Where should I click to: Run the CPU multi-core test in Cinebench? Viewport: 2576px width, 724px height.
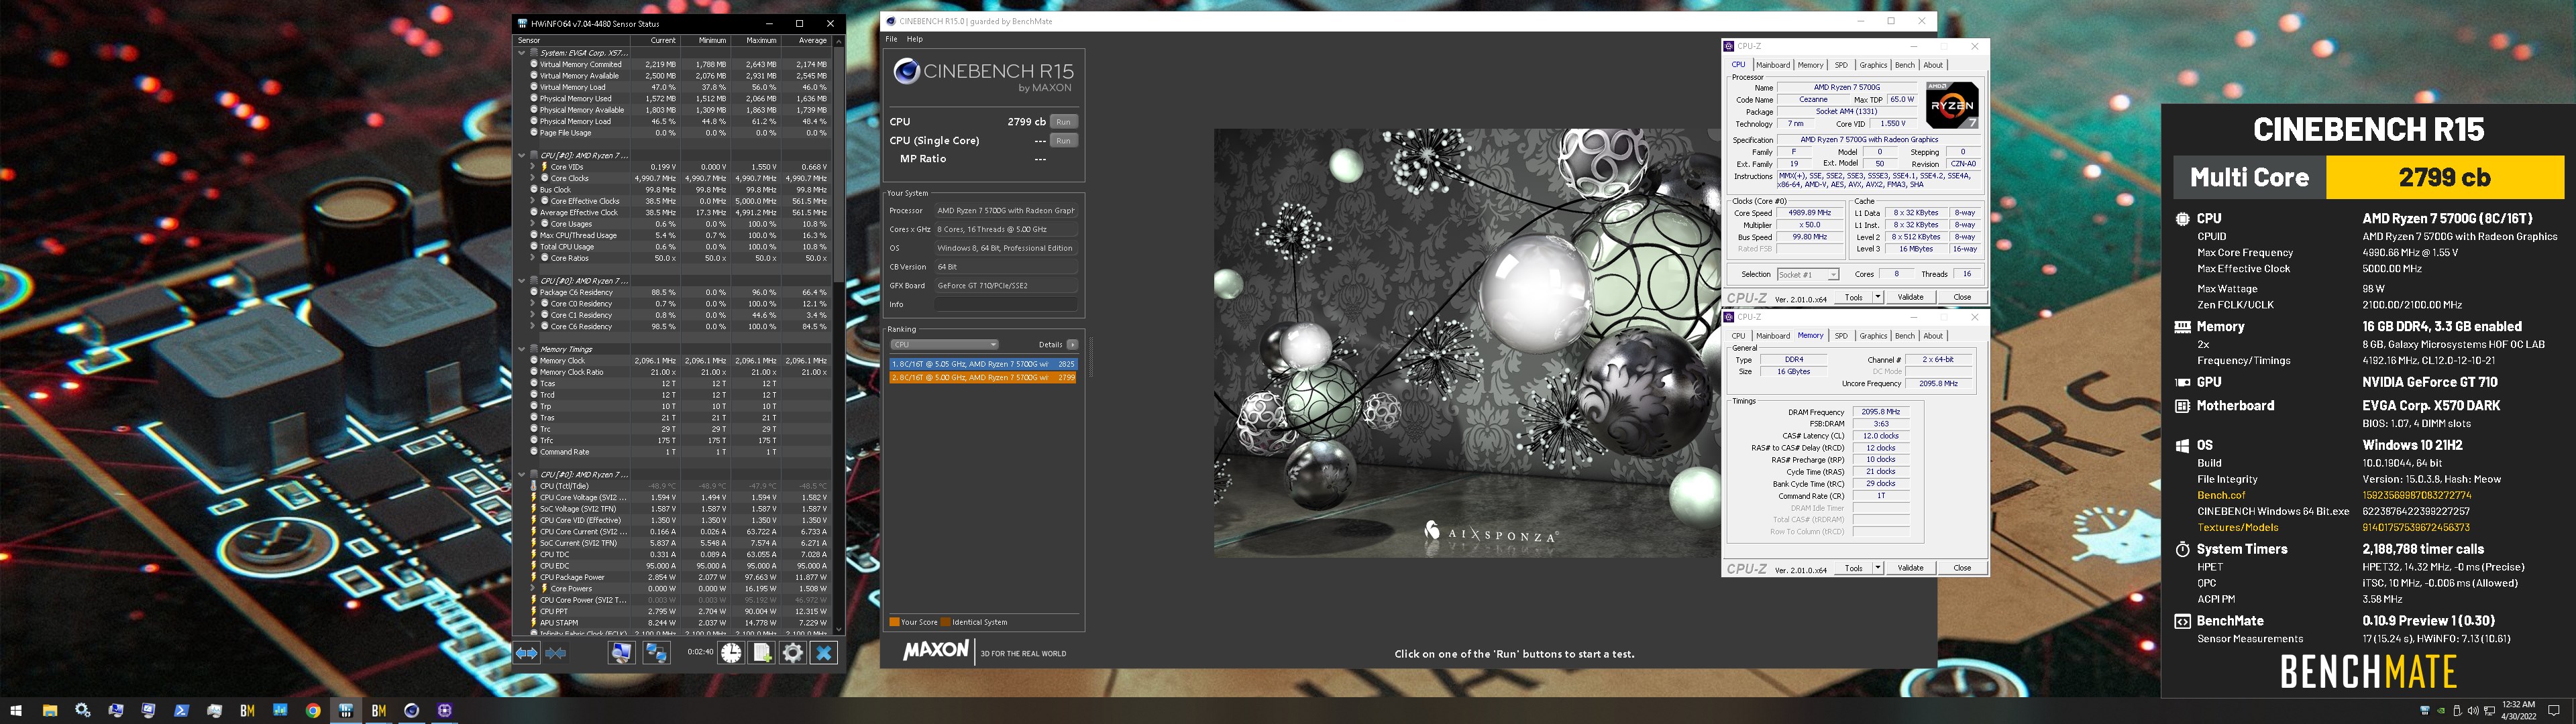click(x=1063, y=122)
